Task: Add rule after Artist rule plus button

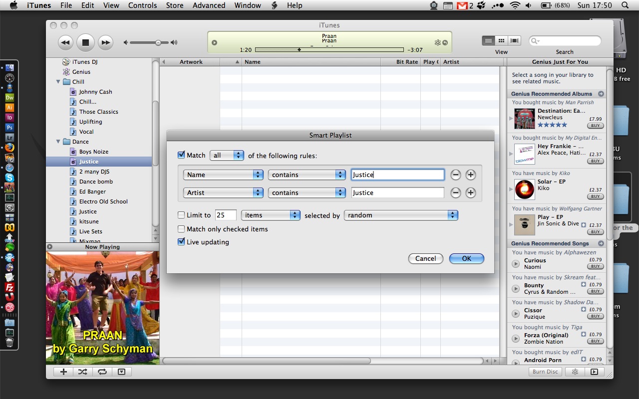Action: pyautogui.click(x=470, y=193)
